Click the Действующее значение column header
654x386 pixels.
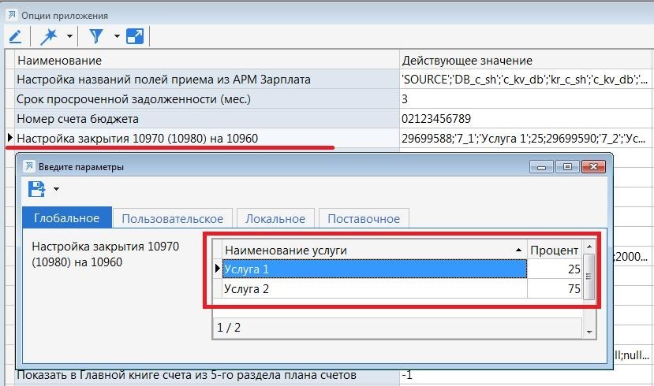[x=526, y=61]
